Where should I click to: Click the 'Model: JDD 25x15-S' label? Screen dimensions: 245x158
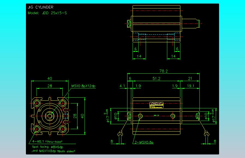point(47,13)
